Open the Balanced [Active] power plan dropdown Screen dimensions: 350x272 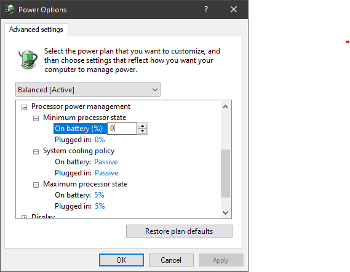(88, 90)
